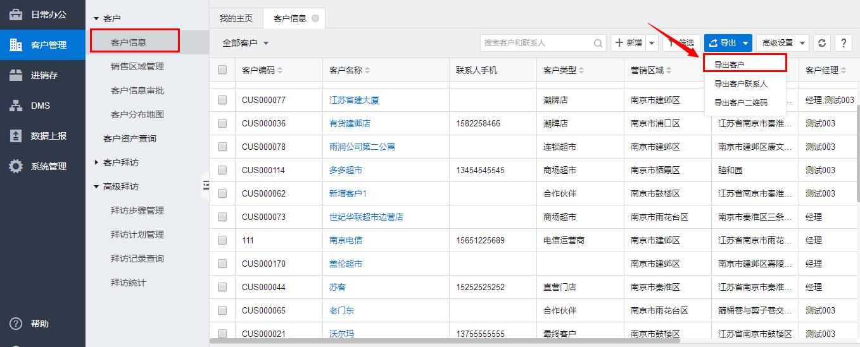Image resolution: width=860 pixels, height=347 pixels.
Task: Check the row for CUS000077
Action: point(222,100)
